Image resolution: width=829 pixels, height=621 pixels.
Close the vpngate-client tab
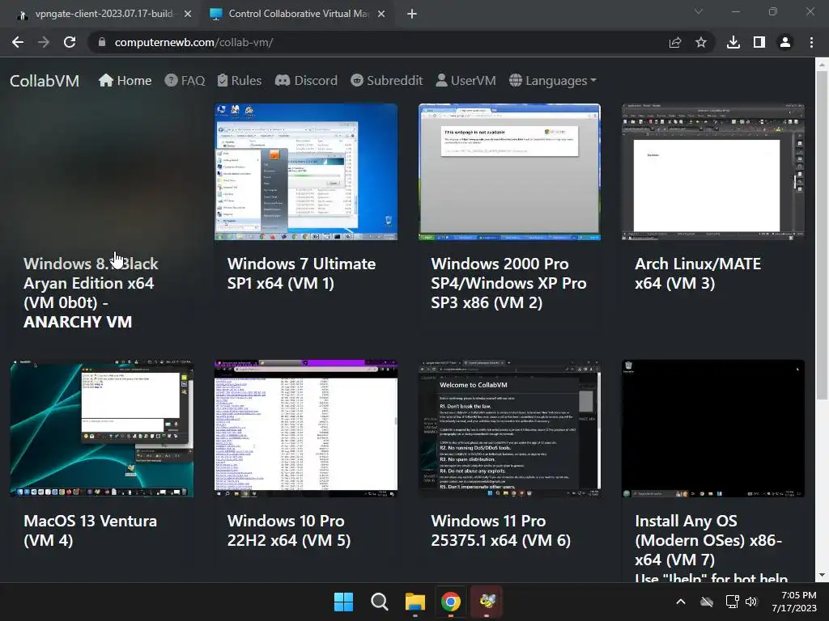coord(188,14)
